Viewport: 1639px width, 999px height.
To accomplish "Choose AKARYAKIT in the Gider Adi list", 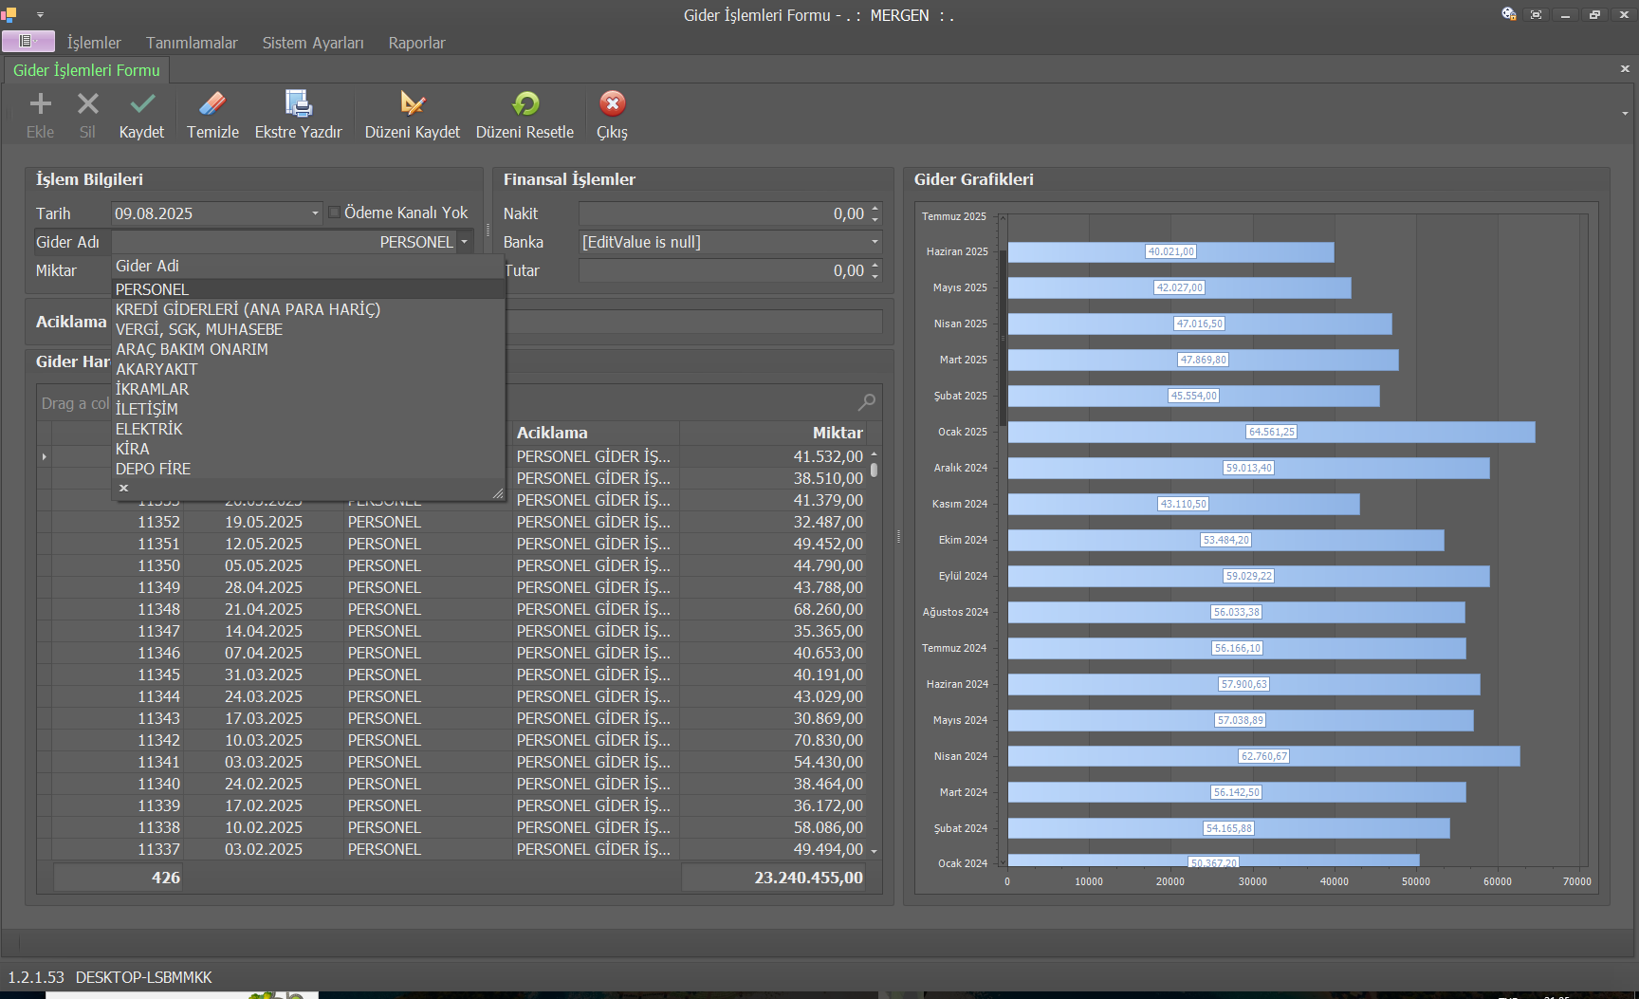I will (x=157, y=369).
